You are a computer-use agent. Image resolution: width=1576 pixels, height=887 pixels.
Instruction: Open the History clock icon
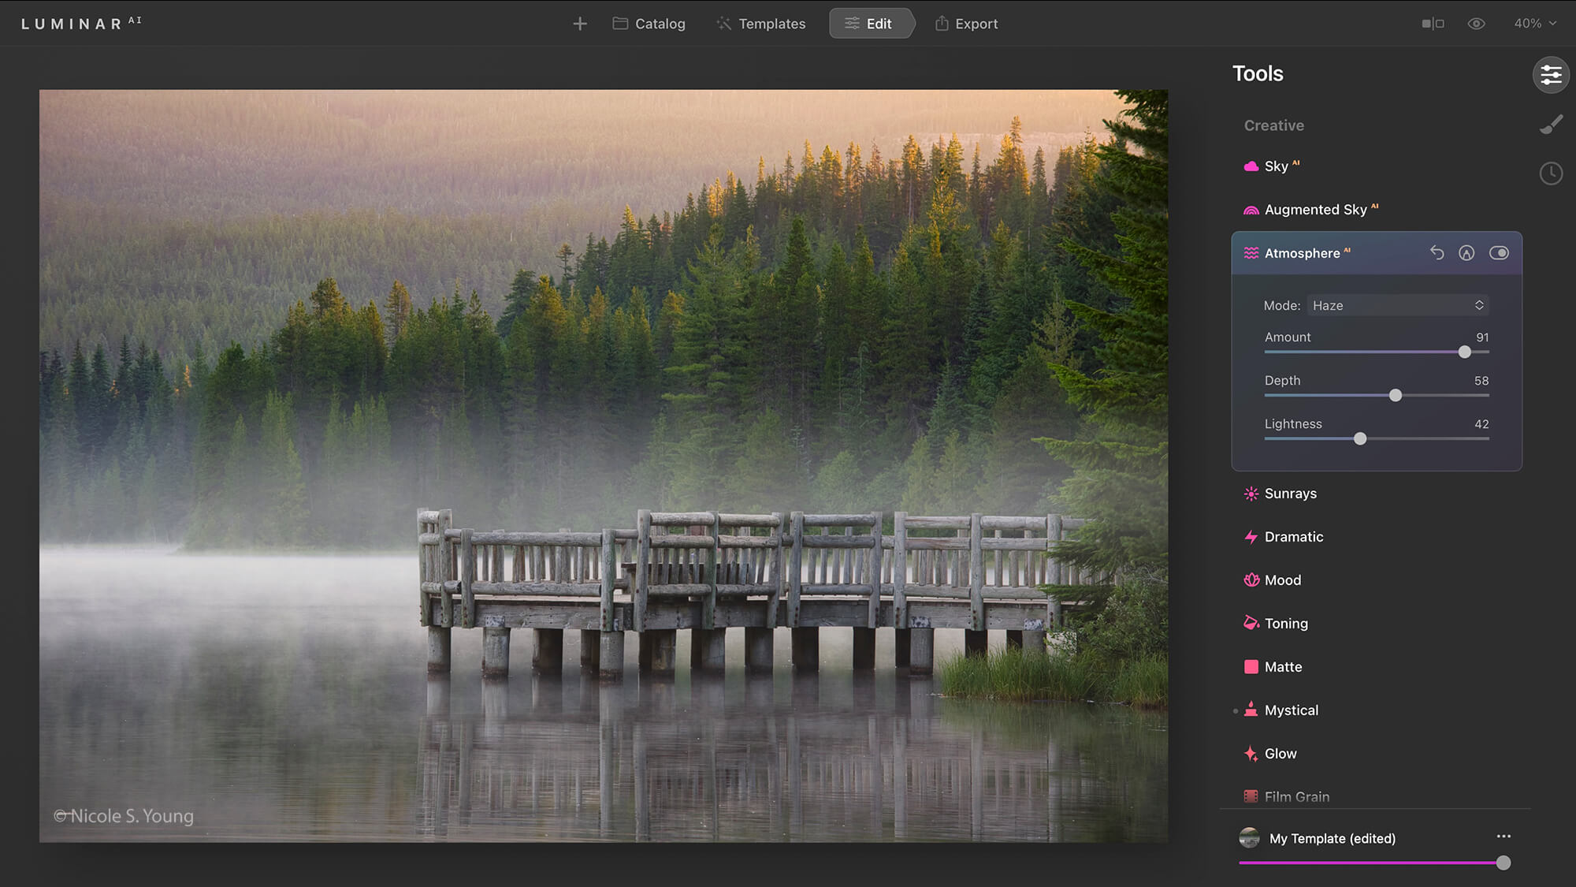click(x=1551, y=173)
